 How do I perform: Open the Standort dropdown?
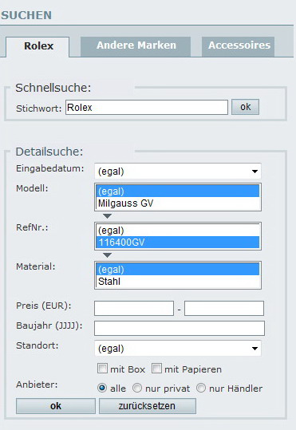click(x=178, y=349)
